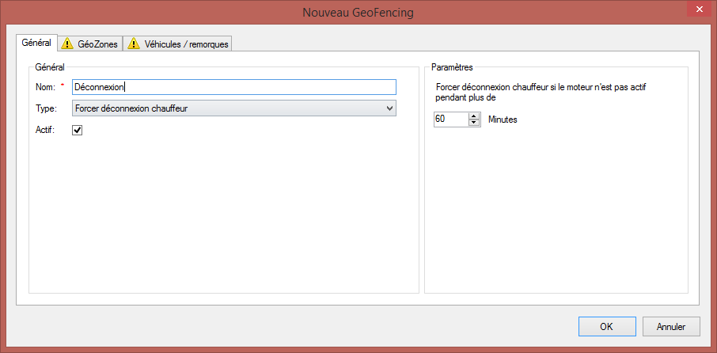
Task: Switch to the Général tab
Action: (36, 43)
